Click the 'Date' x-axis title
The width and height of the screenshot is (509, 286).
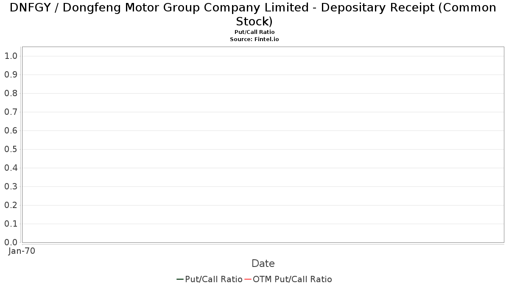click(x=263, y=264)
